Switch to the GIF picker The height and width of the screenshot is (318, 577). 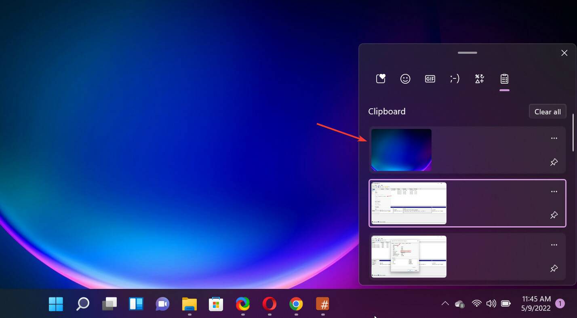[430, 78]
